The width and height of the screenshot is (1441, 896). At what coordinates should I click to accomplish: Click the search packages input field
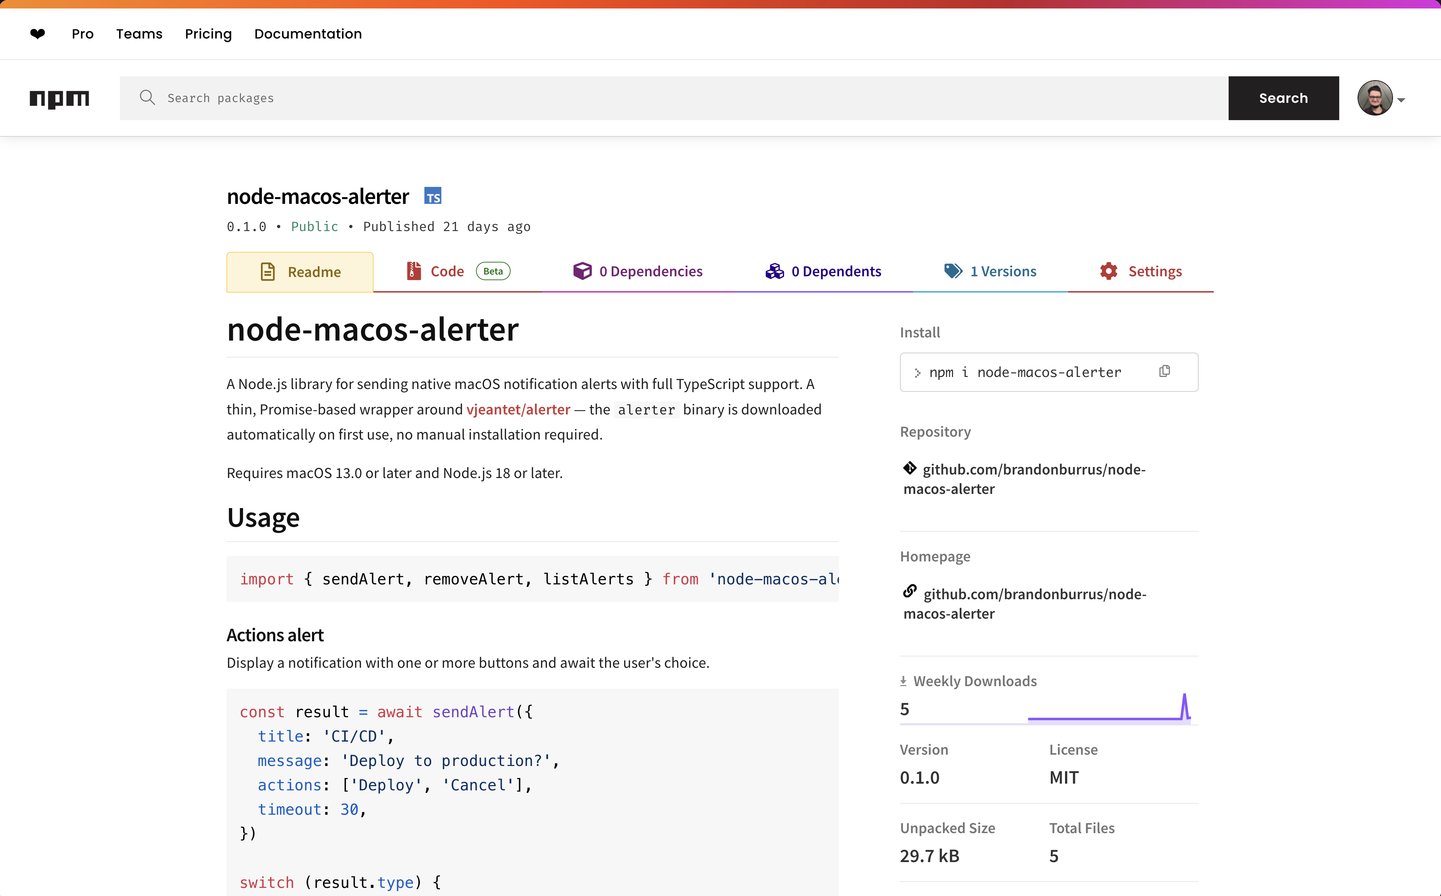click(x=415, y=98)
